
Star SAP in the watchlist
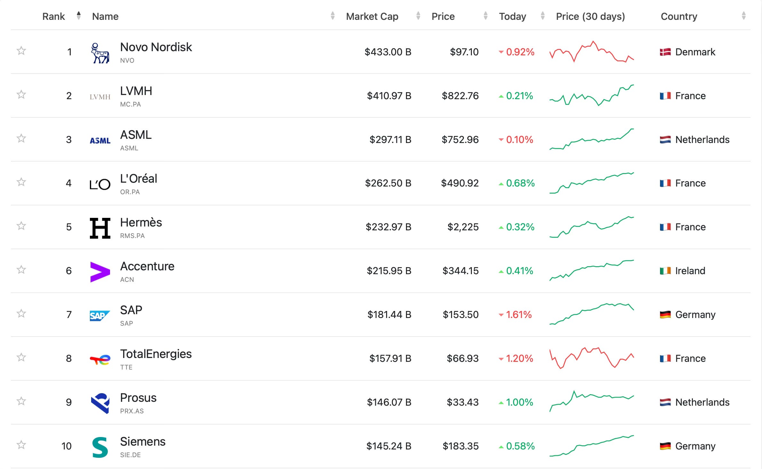tap(21, 313)
